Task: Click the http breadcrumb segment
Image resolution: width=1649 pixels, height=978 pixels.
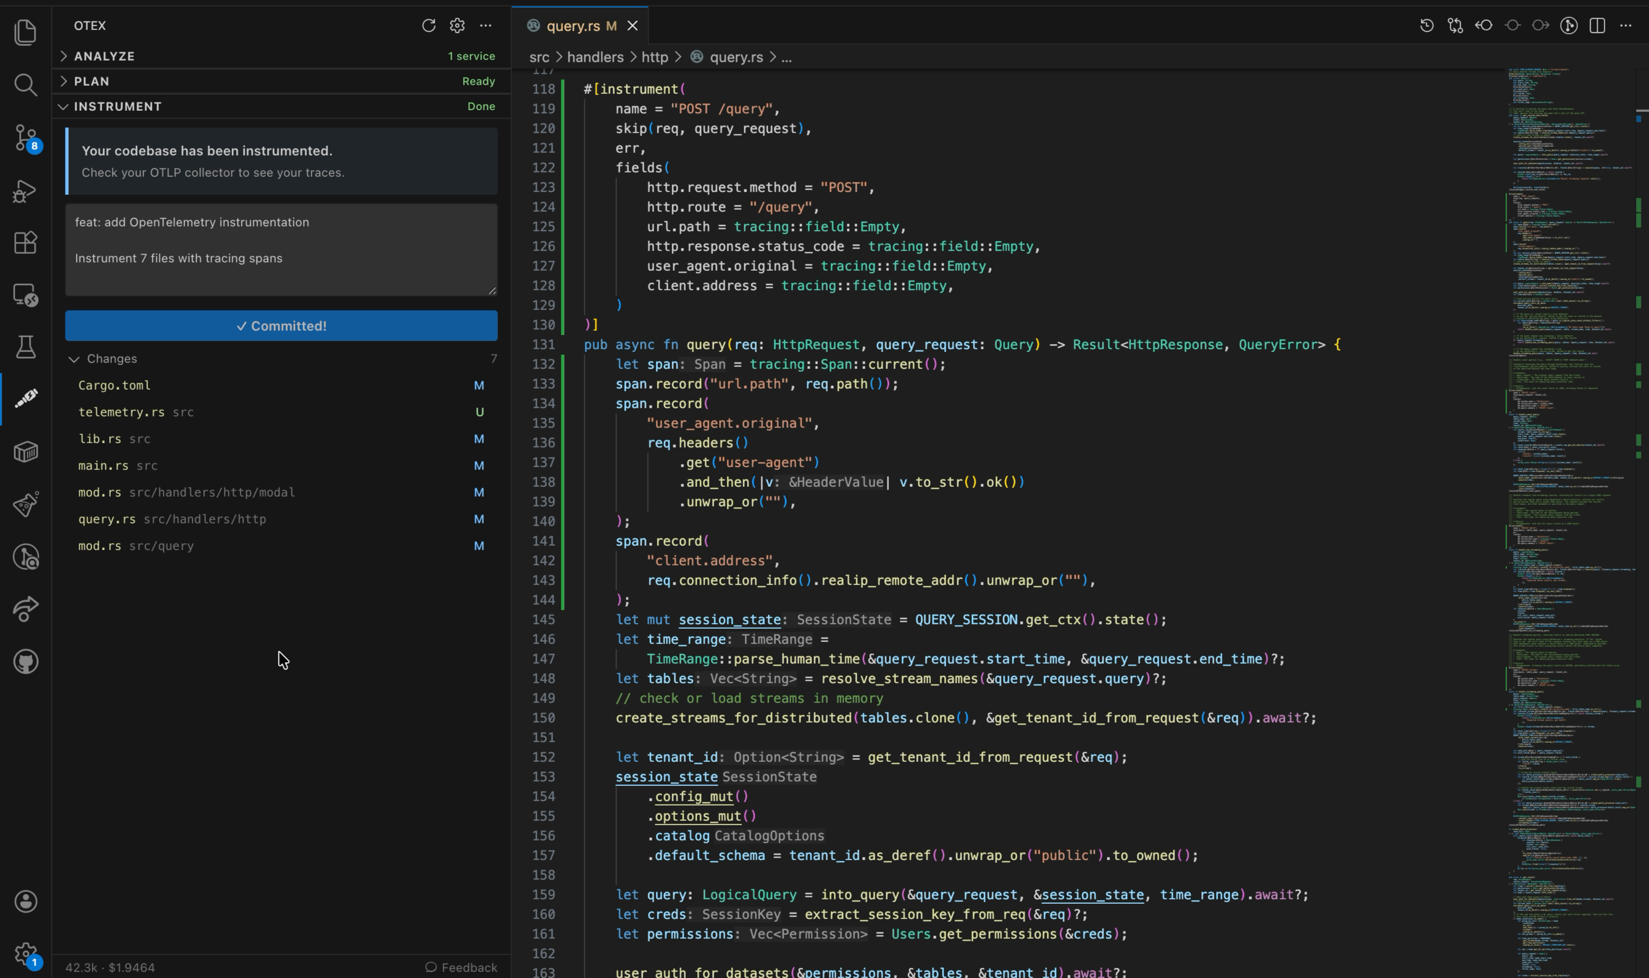Action: pos(655,57)
